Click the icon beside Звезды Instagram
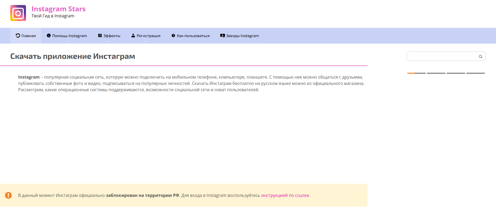This screenshot has height=215, width=496. click(x=223, y=35)
